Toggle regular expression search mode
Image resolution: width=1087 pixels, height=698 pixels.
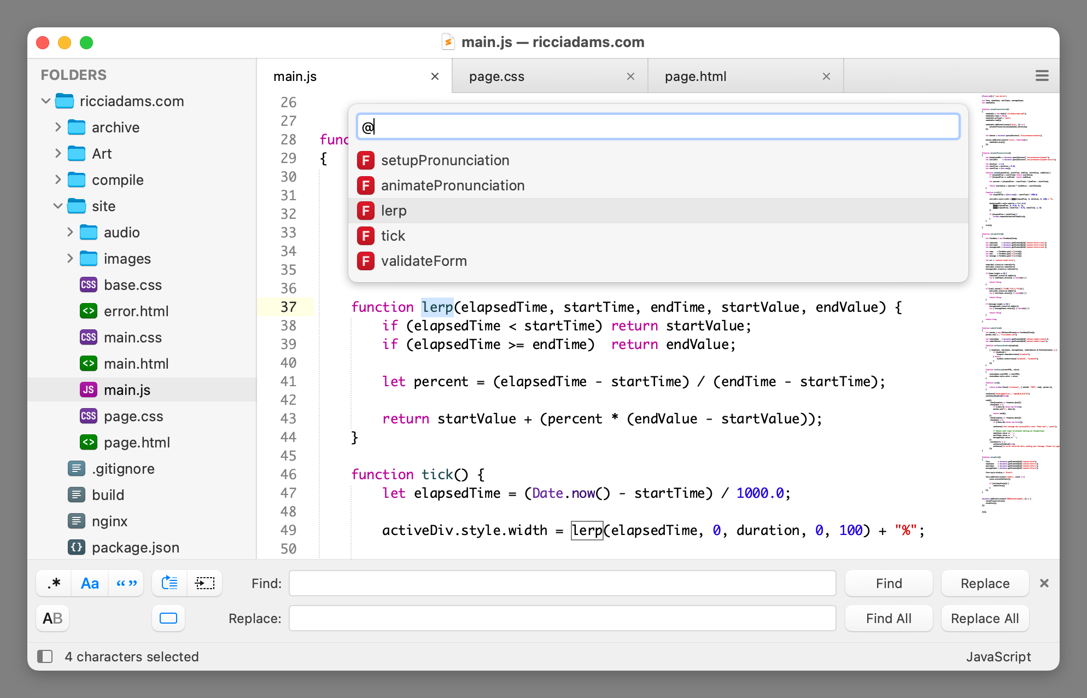click(54, 583)
